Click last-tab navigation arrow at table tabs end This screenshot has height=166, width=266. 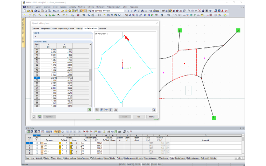click(x=244, y=158)
